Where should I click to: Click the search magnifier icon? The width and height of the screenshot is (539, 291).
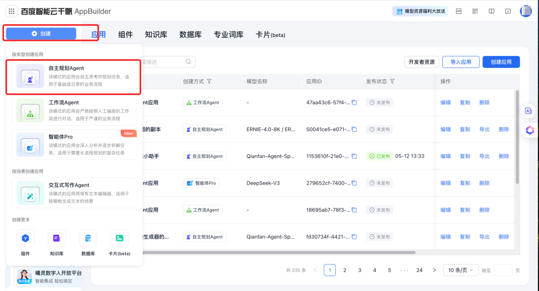point(188,62)
